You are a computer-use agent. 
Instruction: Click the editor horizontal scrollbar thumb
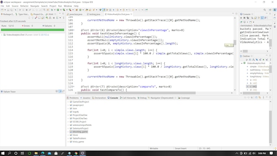point(136,93)
